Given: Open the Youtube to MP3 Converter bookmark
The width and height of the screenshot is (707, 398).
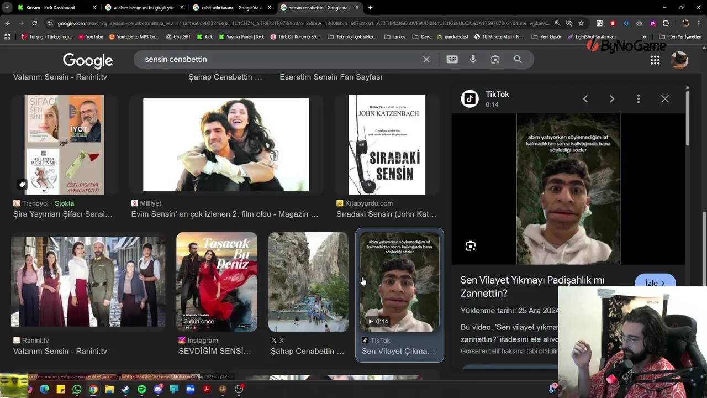Looking at the screenshot, I should click(x=134, y=37).
